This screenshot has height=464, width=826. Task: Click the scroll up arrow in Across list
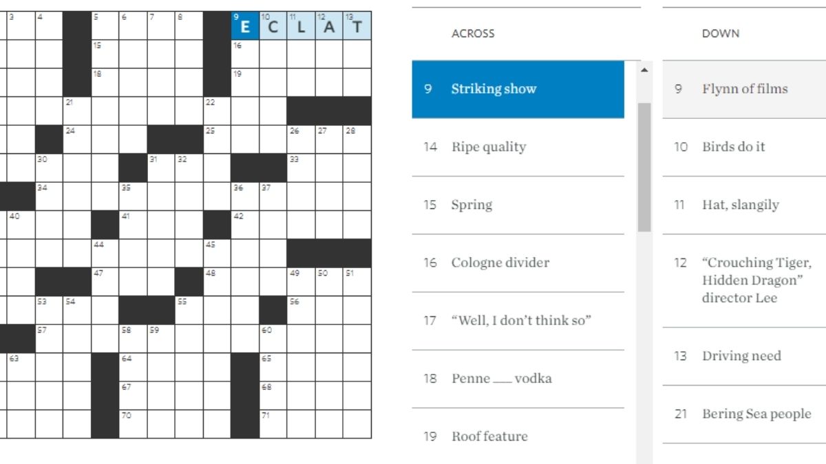(644, 70)
